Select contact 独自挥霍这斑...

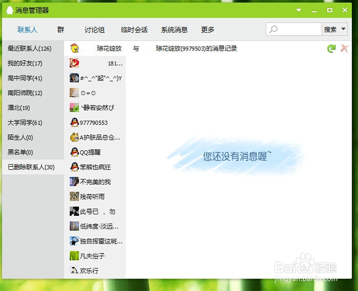point(95,241)
